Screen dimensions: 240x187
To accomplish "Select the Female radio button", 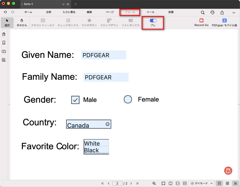I will point(128,99).
